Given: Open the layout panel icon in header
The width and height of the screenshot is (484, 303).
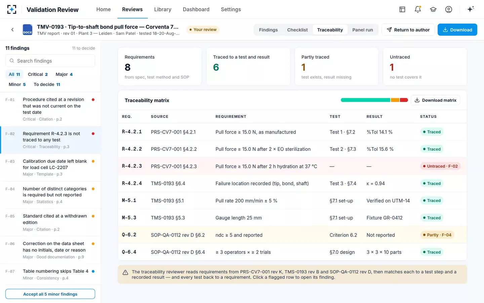Looking at the screenshot, I should click(x=402, y=9).
